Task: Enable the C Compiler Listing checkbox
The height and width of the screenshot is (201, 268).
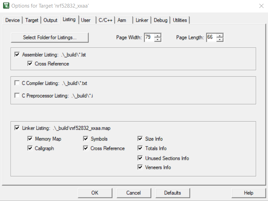Action: 17,83
